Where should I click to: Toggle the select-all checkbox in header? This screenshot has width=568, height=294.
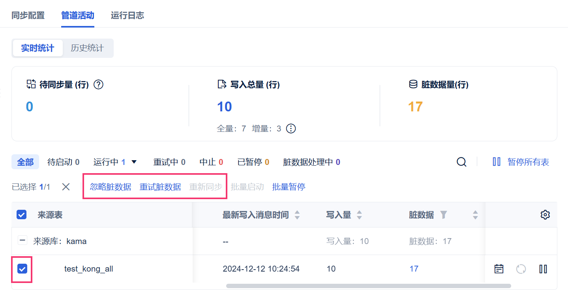coord(21,215)
